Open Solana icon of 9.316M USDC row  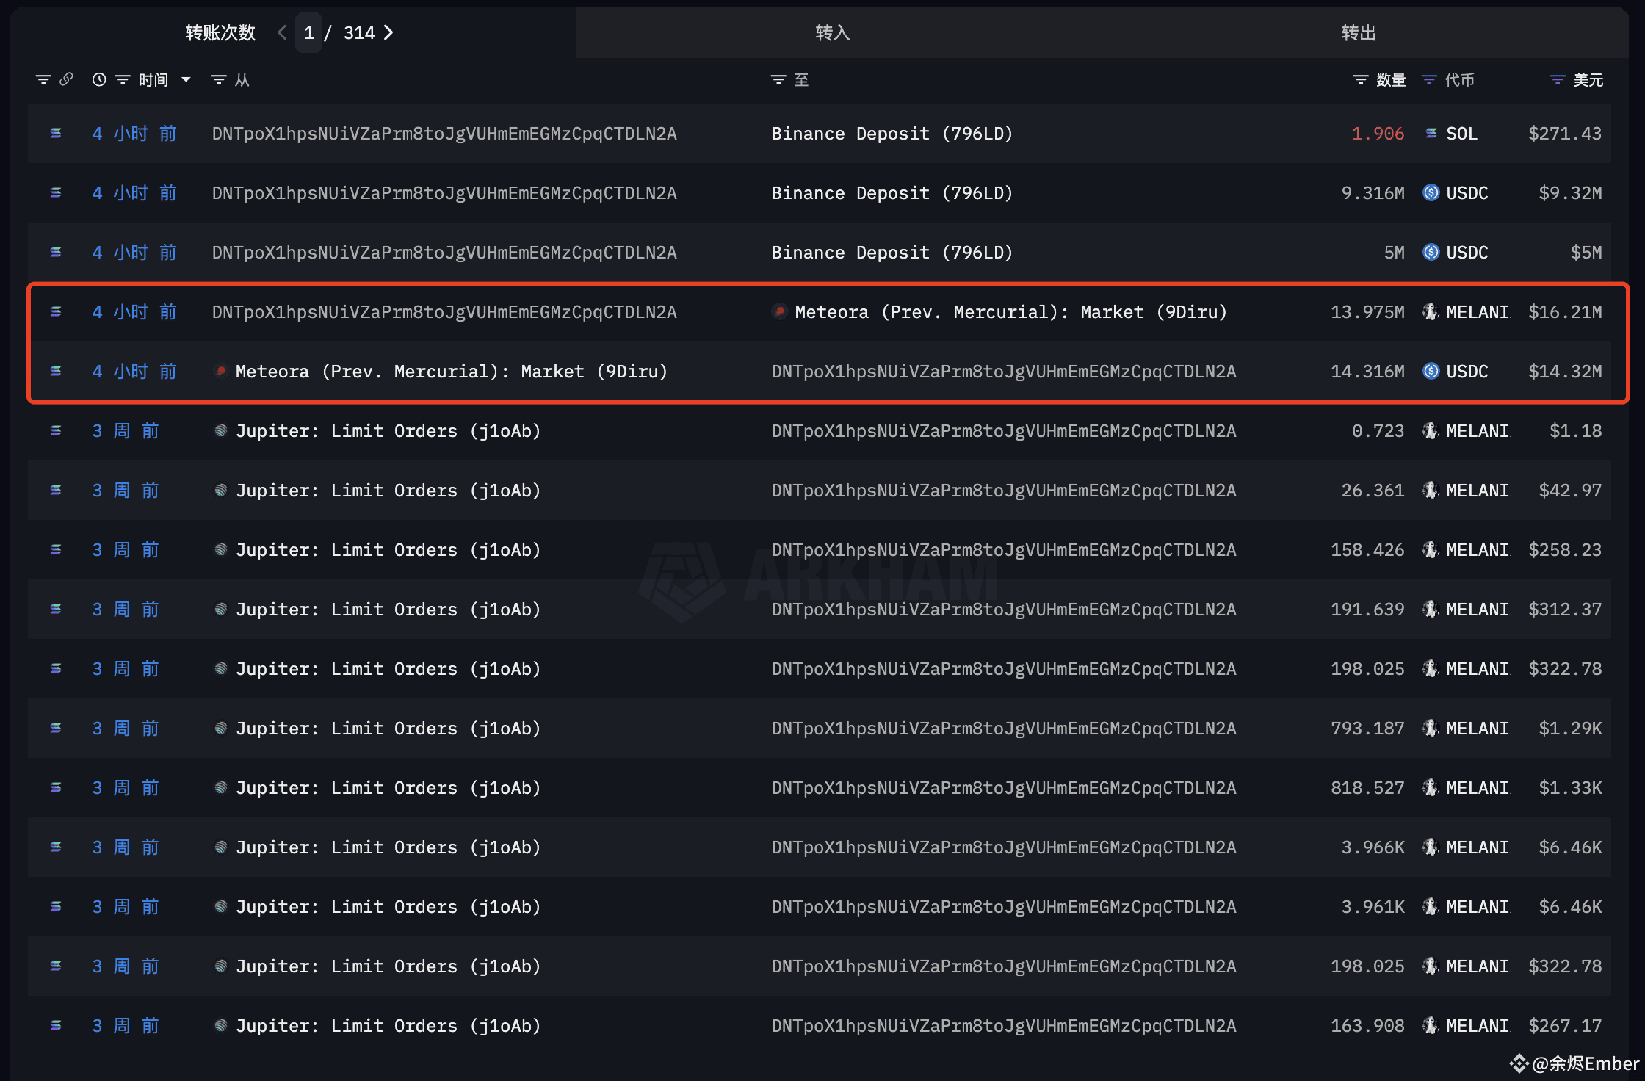(x=56, y=193)
